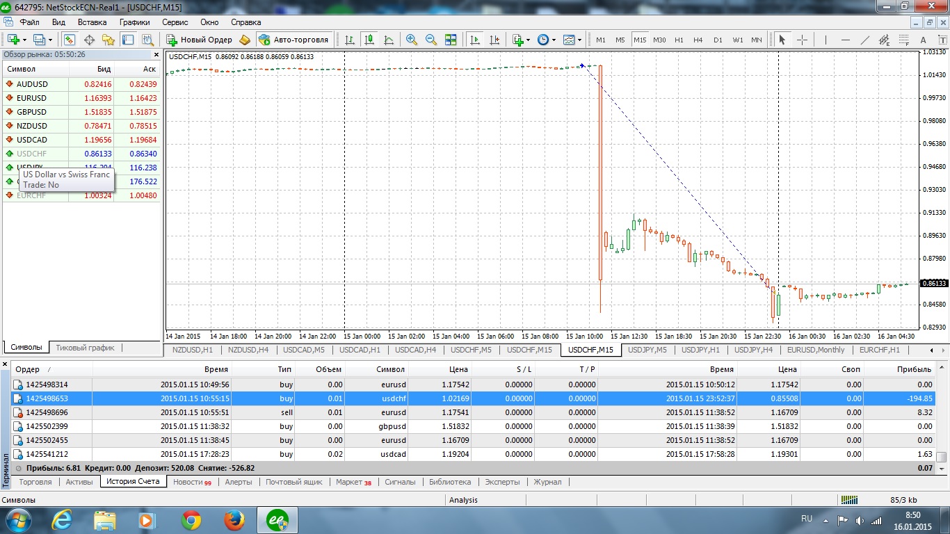Open the Файл menu
Image resolution: width=950 pixels, height=534 pixels.
[30, 22]
